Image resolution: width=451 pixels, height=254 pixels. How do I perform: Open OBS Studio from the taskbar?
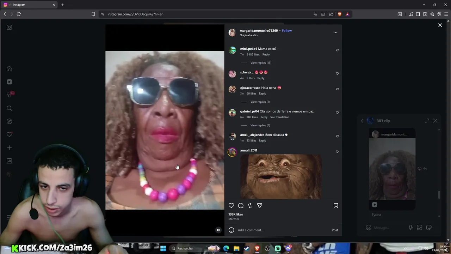(268, 248)
